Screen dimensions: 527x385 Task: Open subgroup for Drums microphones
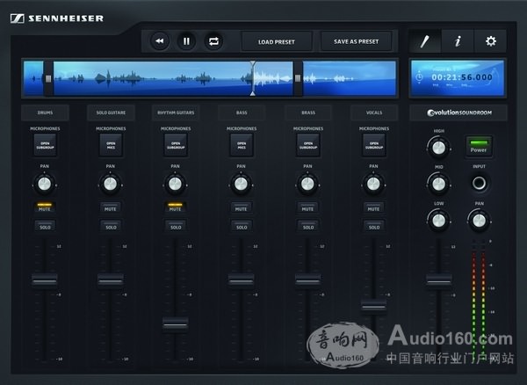[x=45, y=146]
